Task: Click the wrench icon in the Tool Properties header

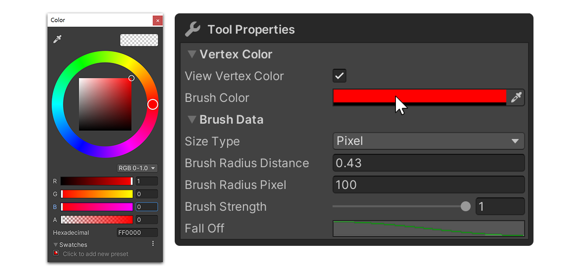Action: click(193, 29)
